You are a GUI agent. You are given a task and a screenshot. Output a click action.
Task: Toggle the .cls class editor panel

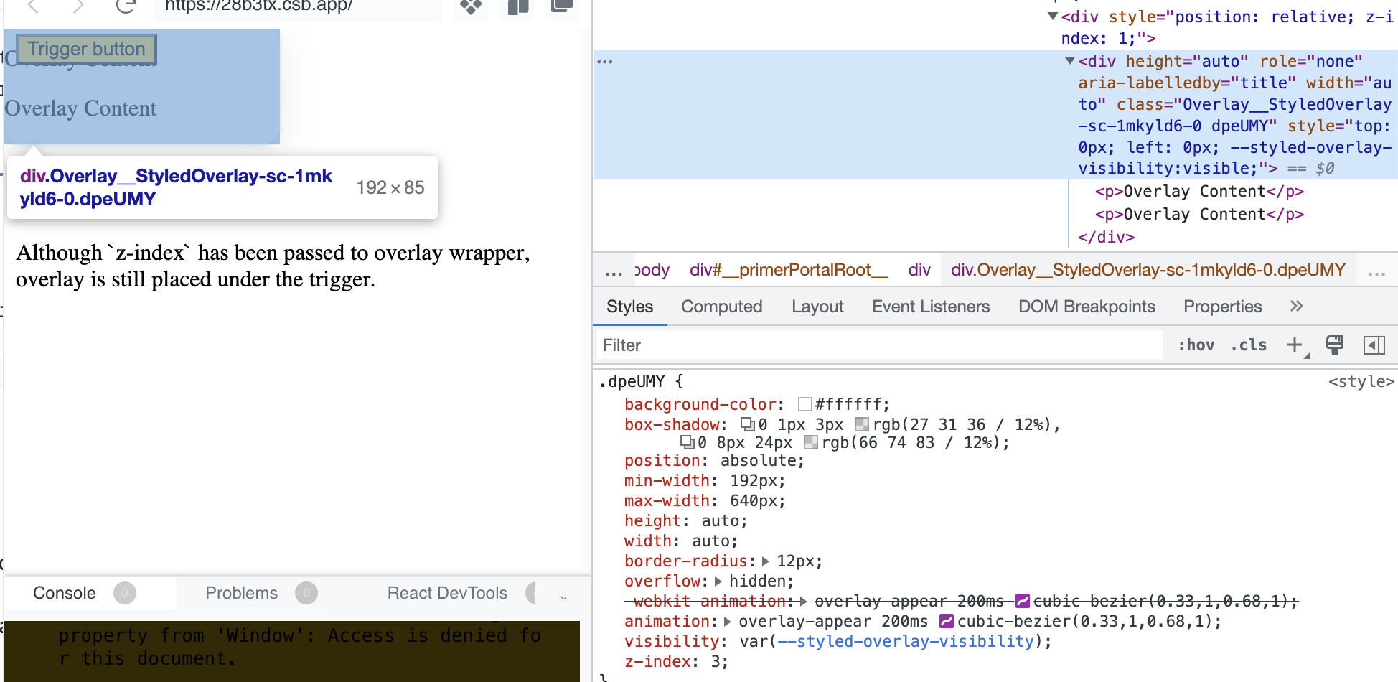(x=1248, y=345)
